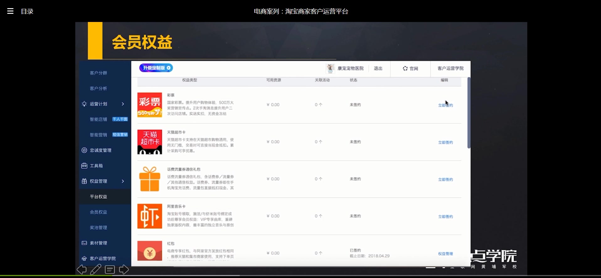
Task: Click the 彩票 title text
Action: tap(171, 95)
